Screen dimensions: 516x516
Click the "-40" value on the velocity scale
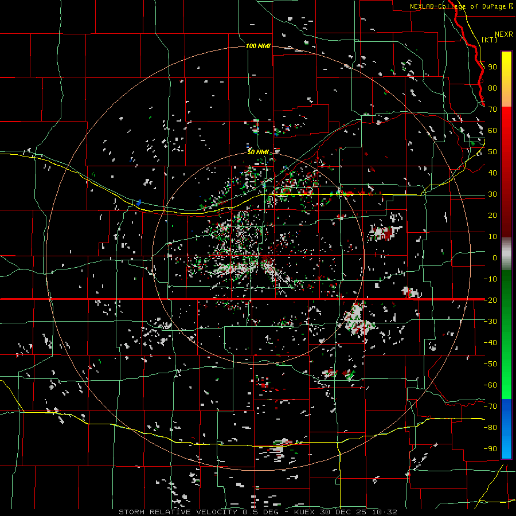tap(490, 343)
